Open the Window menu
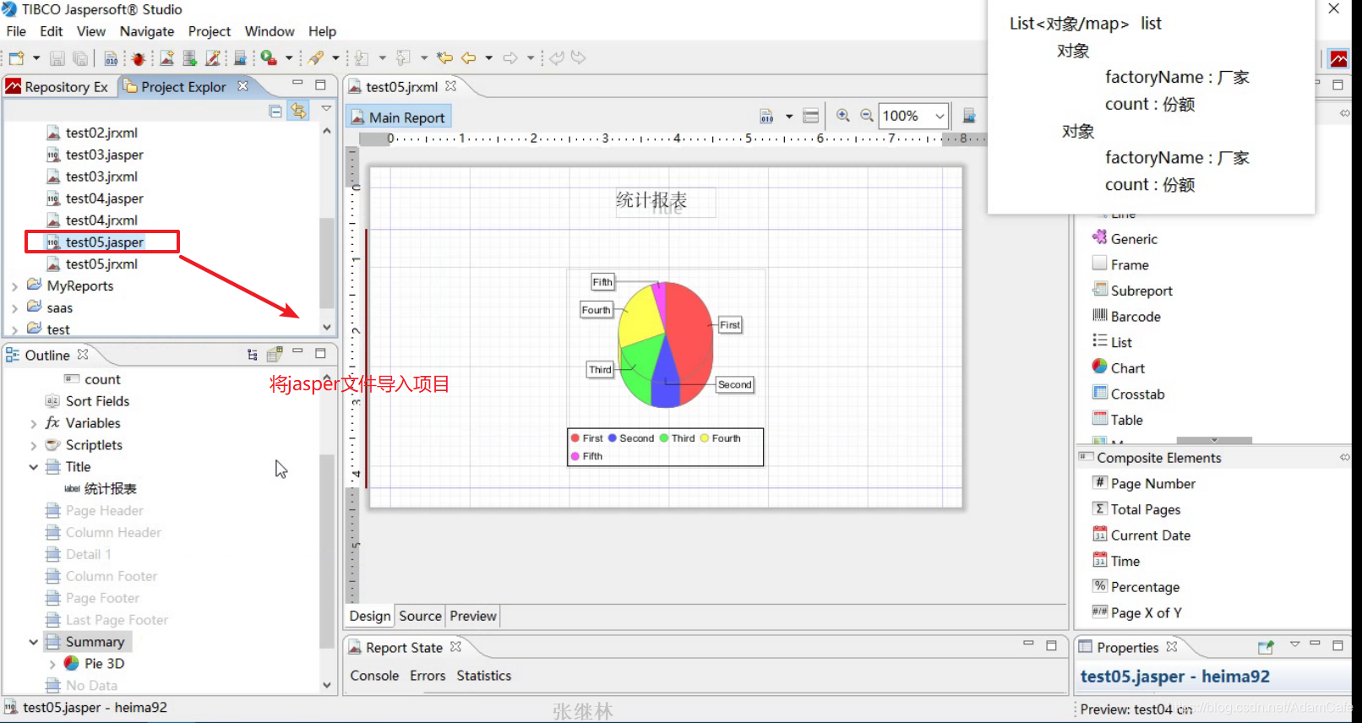 tap(270, 31)
